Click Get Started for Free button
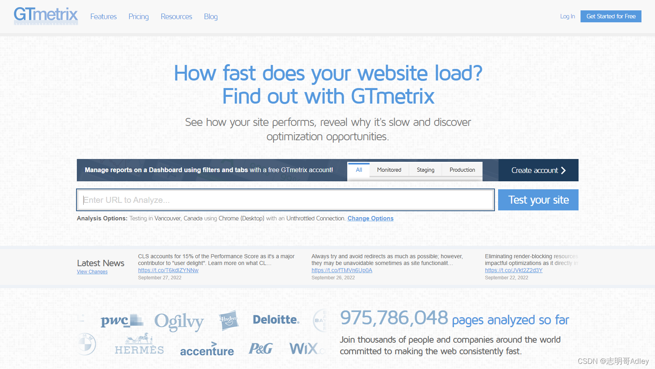 pyautogui.click(x=611, y=16)
